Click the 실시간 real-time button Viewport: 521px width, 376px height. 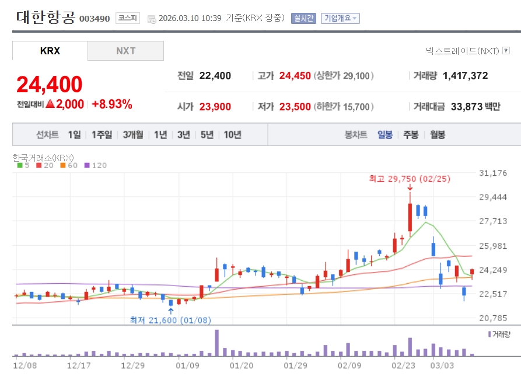point(303,18)
